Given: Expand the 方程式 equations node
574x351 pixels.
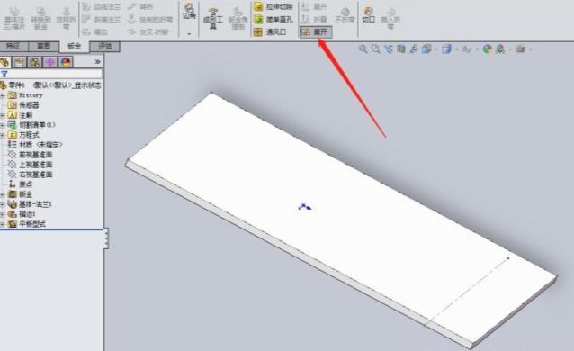Looking at the screenshot, I should [3, 135].
